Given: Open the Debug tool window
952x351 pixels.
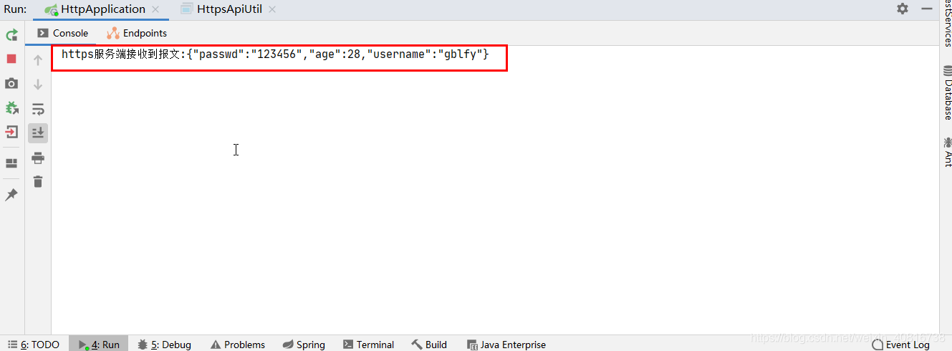Looking at the screenshot, I should [164, 345].
